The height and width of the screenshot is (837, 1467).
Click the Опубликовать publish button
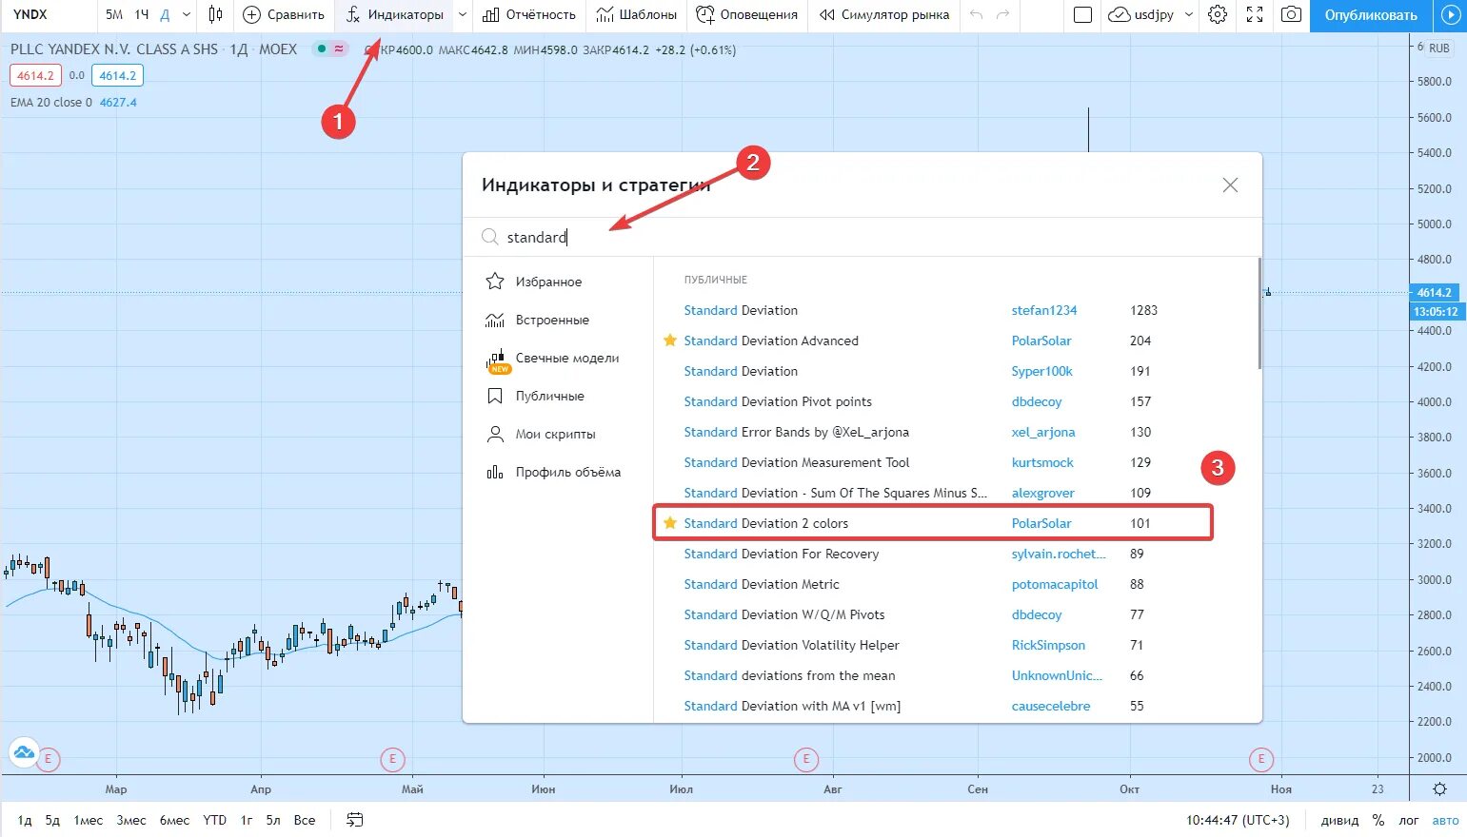pos(1371,14)
